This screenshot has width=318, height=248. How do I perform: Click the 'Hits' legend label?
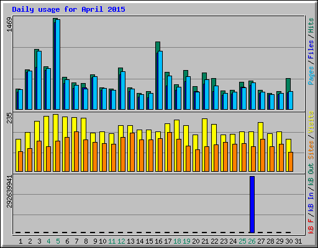coord(311,25)
